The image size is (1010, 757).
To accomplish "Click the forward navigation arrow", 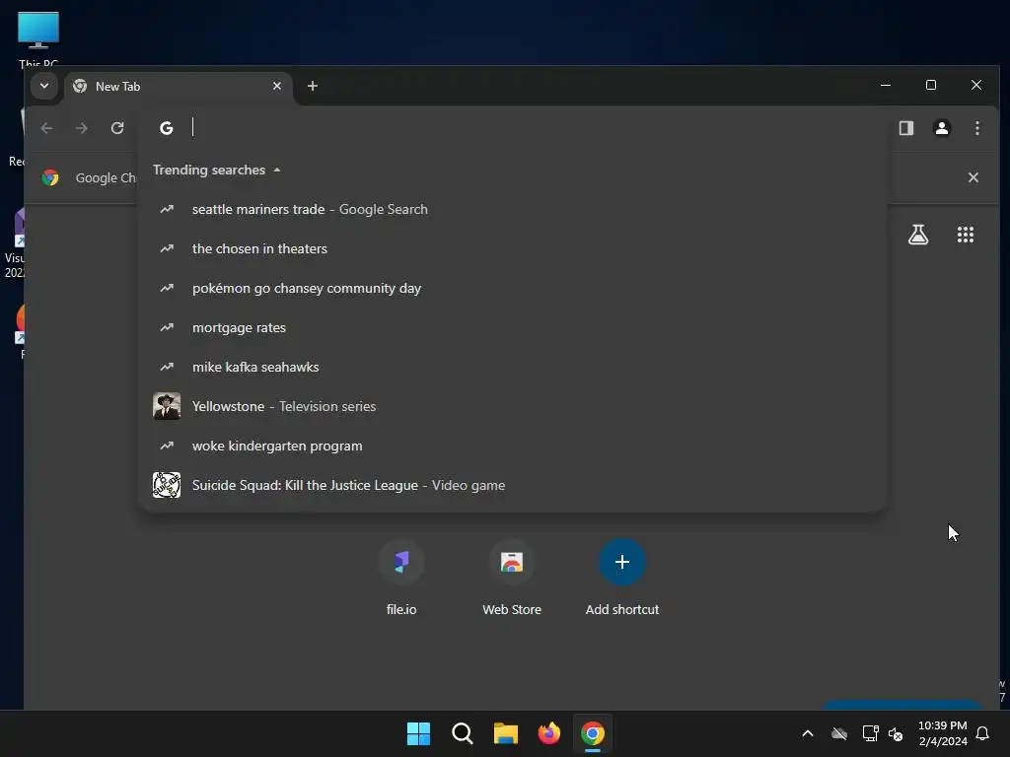I will 81,128.
